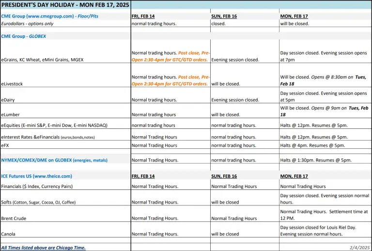Click the "2/4/2025" date stamp
This screenshot has width=372, height=251.
[360, 248]
